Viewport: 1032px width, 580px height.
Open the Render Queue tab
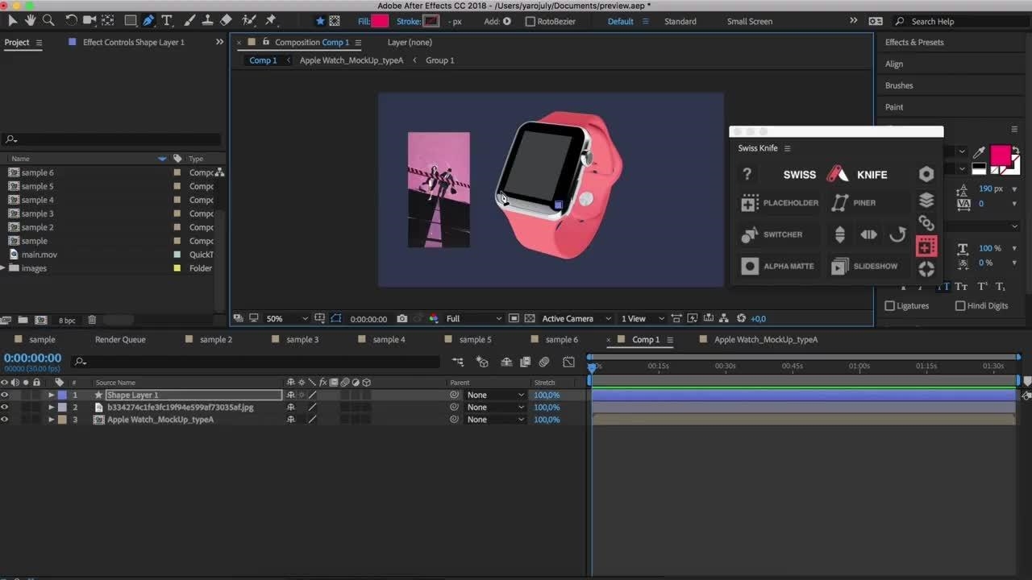coord(120,340)
